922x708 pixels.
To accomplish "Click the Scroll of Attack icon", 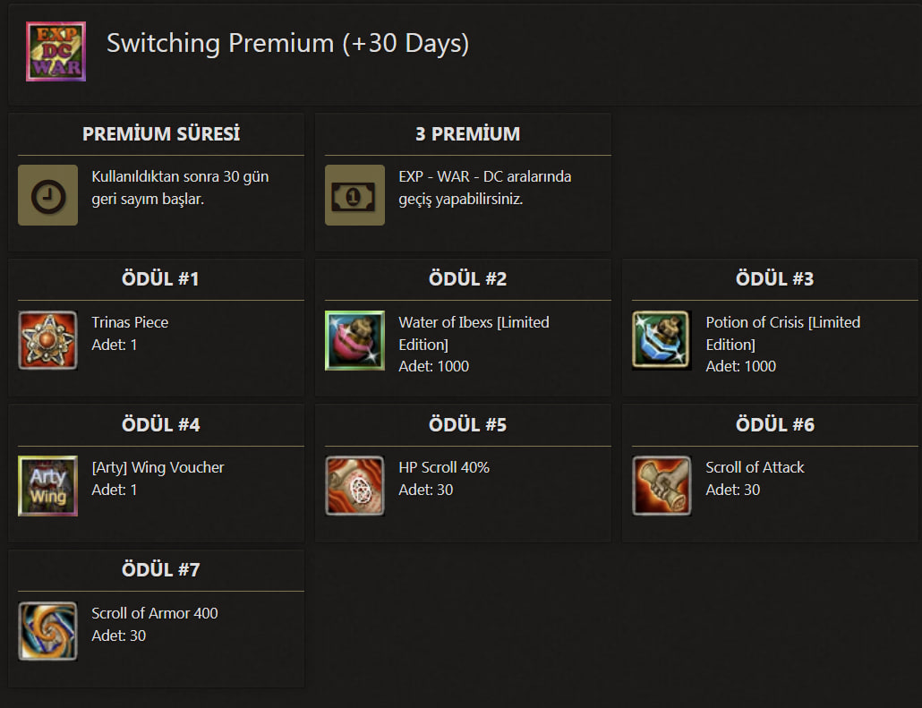I will tap(662, 486).
